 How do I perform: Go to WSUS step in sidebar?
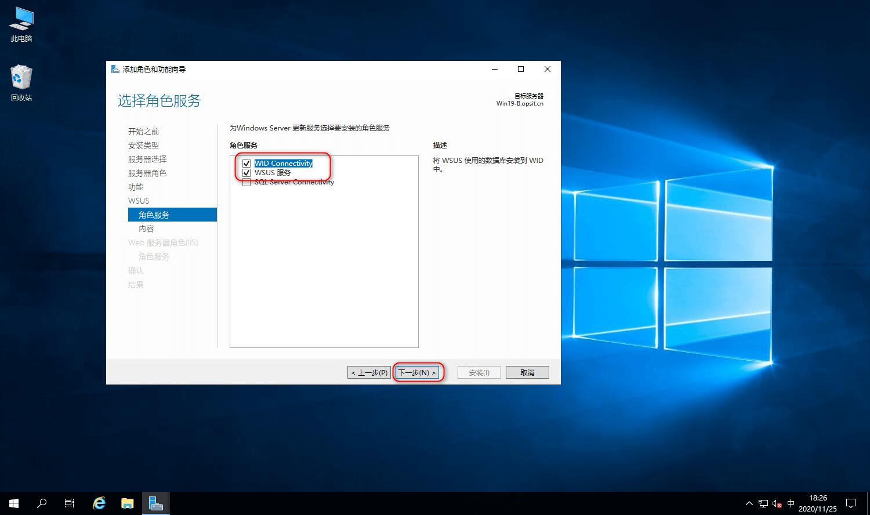pyautogui.click(x=139, y=201)
